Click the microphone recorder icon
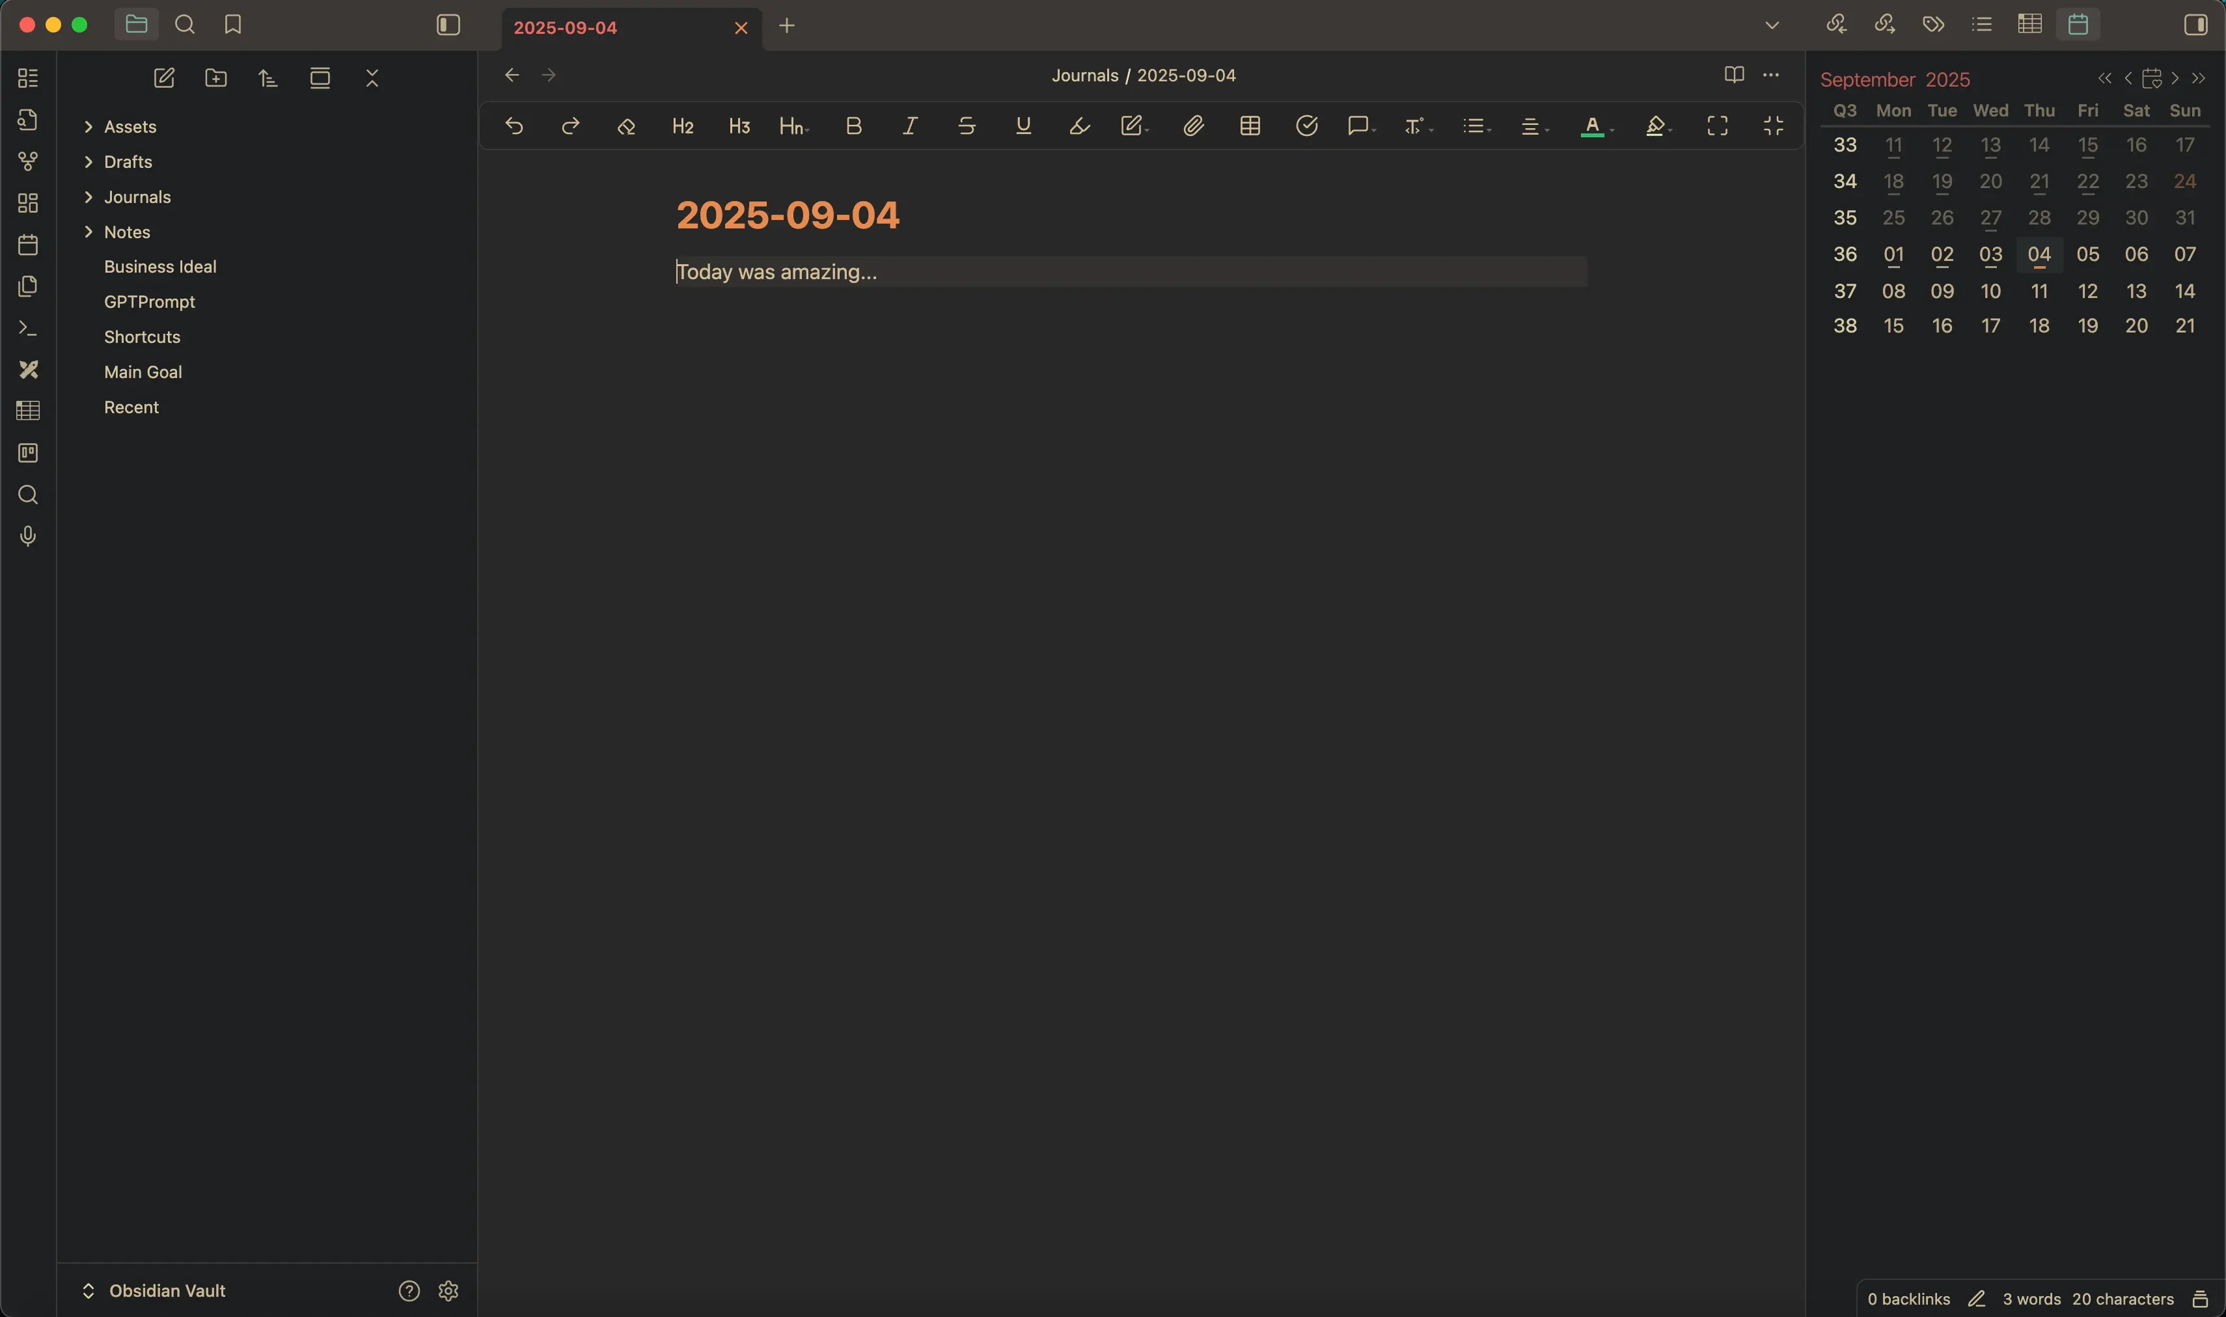The width and height of the screenshot is (2226, 1317). [27, 536]
